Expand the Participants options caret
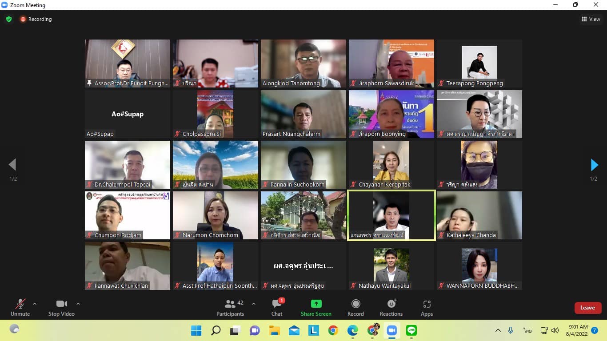Viewport: 607px width, 341px height. coord(254,304)
